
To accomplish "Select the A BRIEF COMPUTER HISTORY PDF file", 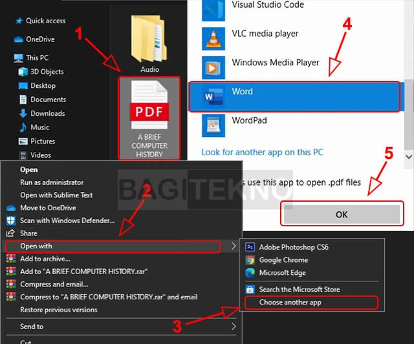I will [149, 118].
